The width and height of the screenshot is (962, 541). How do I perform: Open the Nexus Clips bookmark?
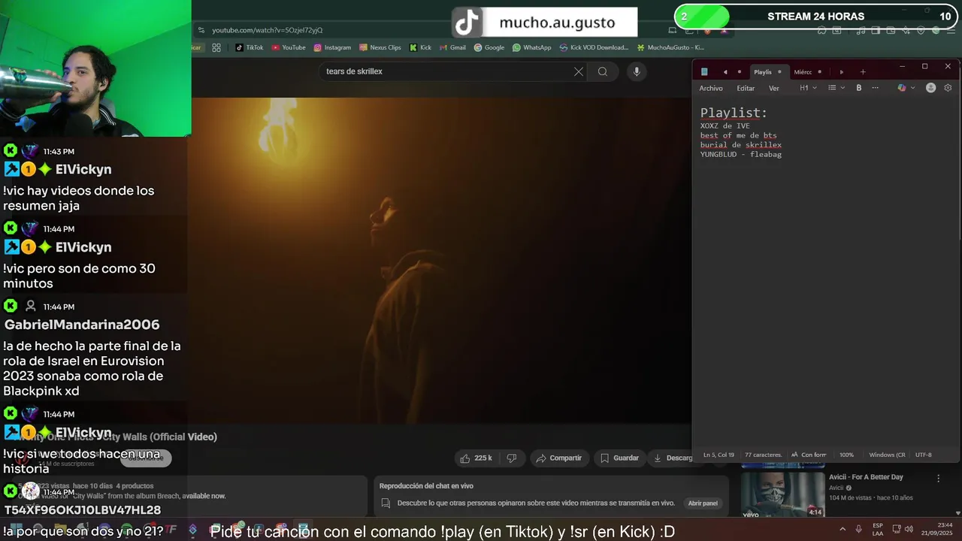[380, 47]
